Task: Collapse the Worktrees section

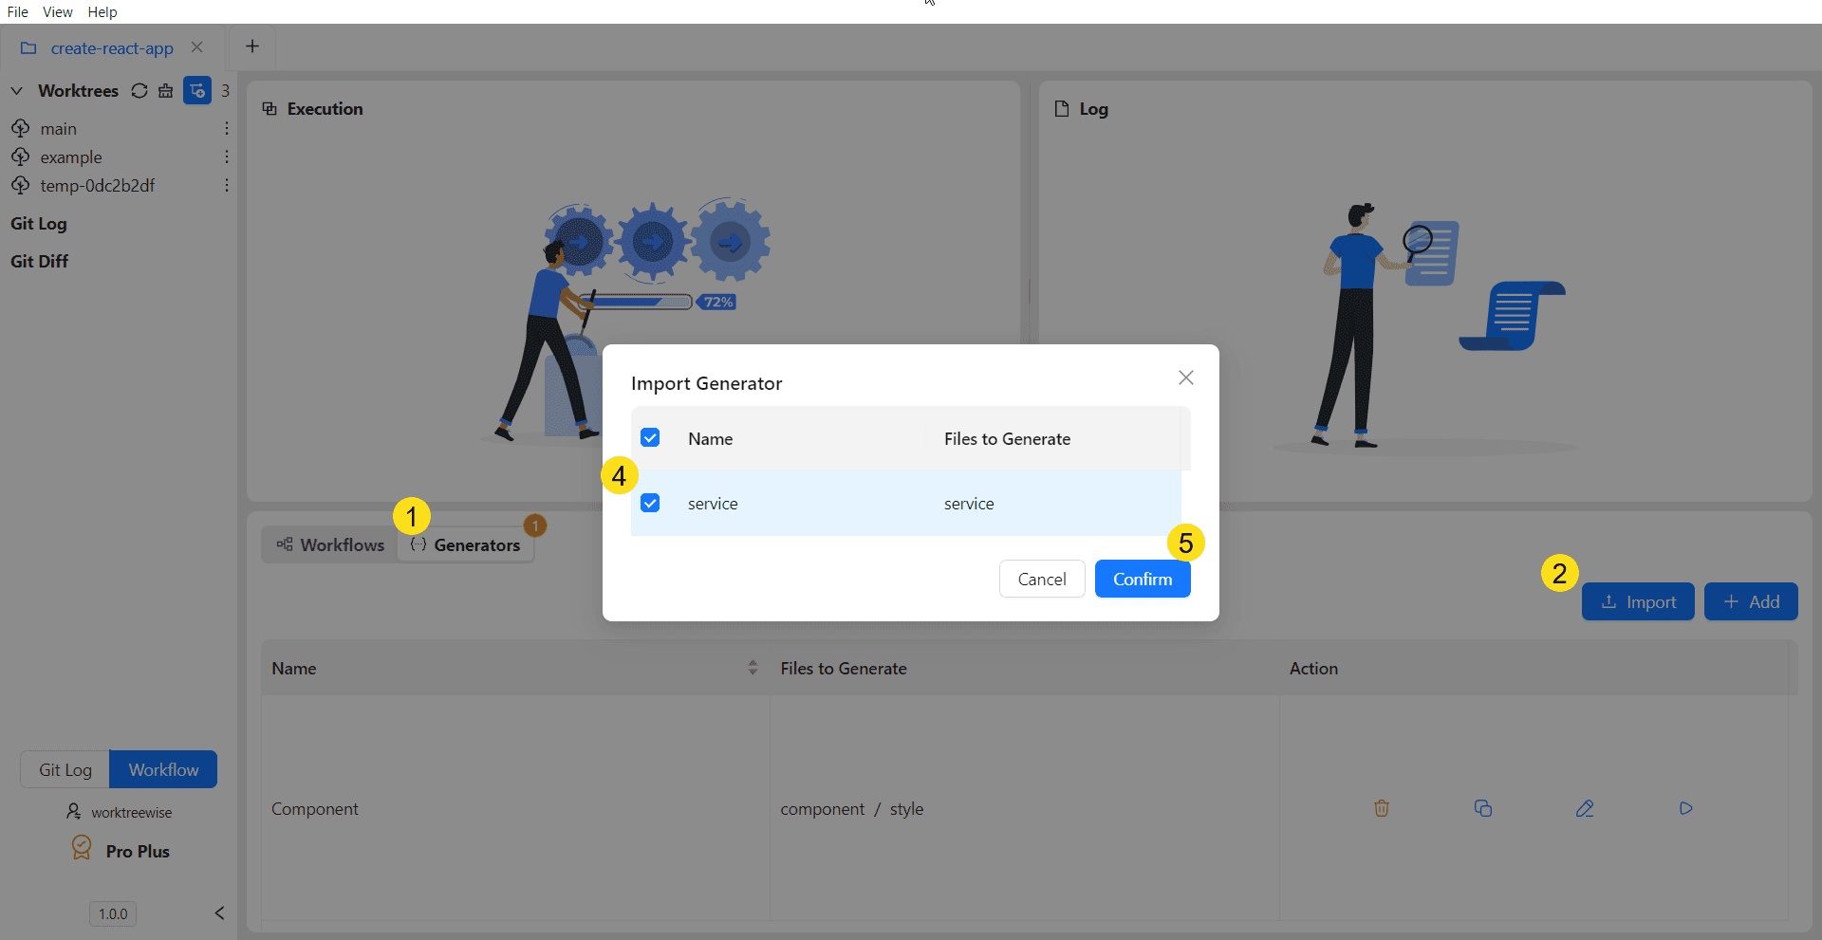Action: pyautogui.click(x=17, y=91)
